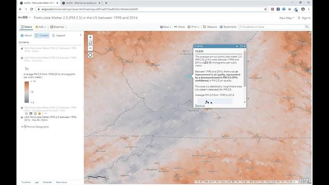Switch to the Details tab
329x185 pixels.
(x=26, y=27)
